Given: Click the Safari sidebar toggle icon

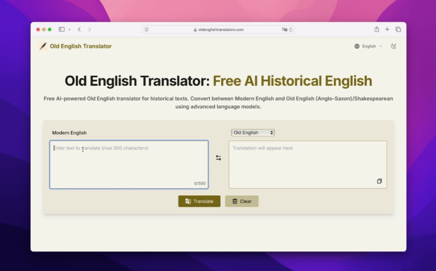Looking at the screenshot, I should click(x=61, y=29).
